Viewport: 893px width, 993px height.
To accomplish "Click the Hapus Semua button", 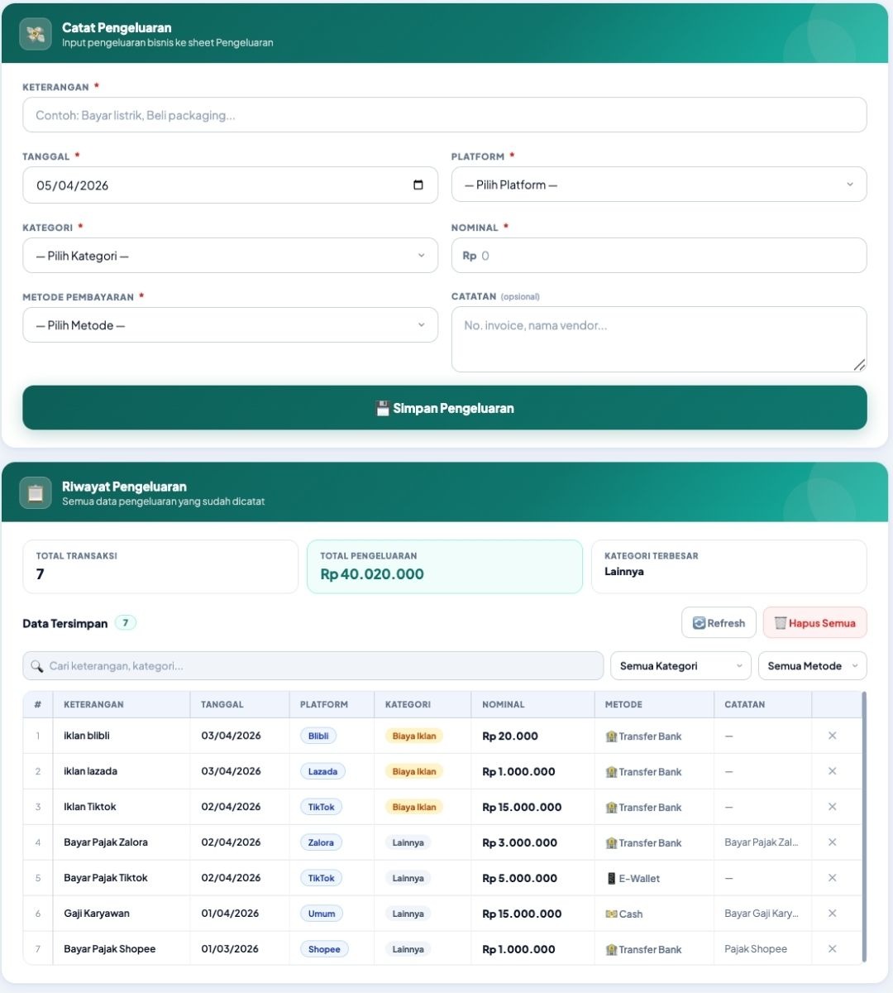I will (814, 623).
